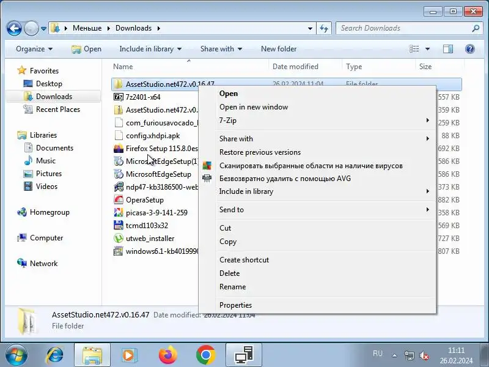Click the Size column header
This screenshot has height=367, width=489.
click(439, 67)
